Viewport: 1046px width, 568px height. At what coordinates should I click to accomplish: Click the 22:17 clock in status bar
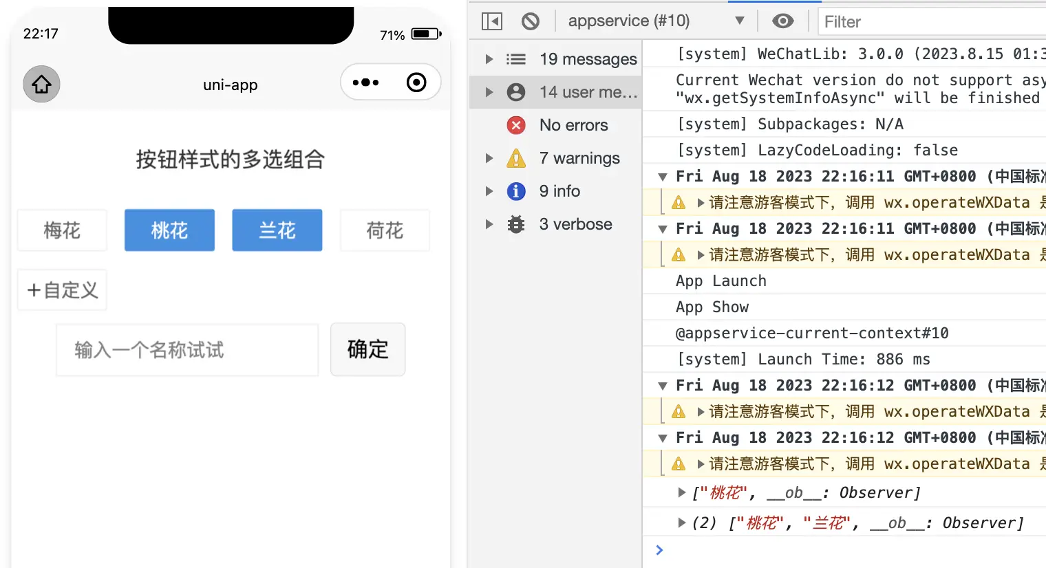point(41,34)
